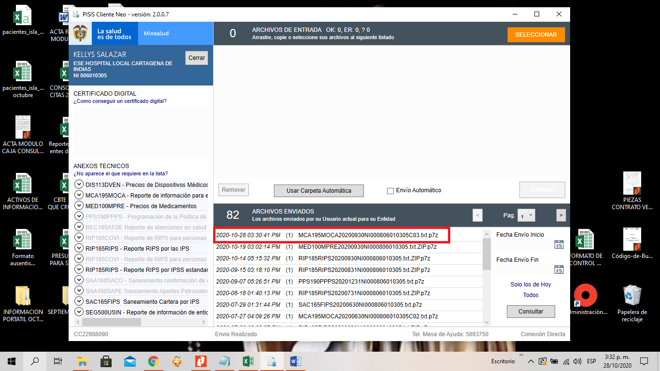Enable the Envío Automático checkbox
Viewport: 660px width, 371px height.
pyautogui.click(x=390, y=191)
